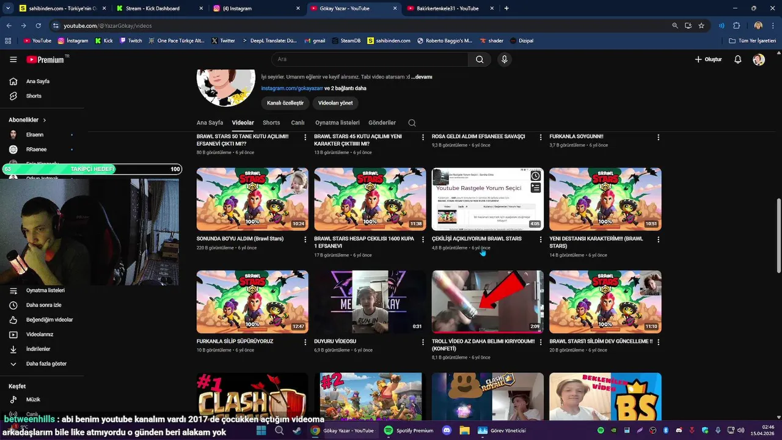Viewport: 782px width, 440px height.
Task: Open the tab search dropdown arrow
Action: [8, 9]
